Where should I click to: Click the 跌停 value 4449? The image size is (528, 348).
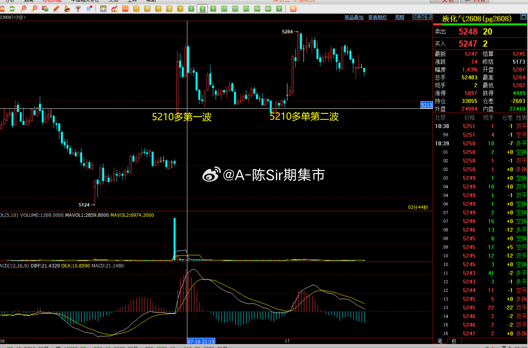(519, 93)
